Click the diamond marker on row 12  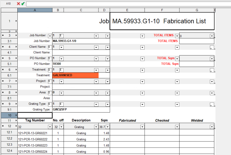coord(3,127)
